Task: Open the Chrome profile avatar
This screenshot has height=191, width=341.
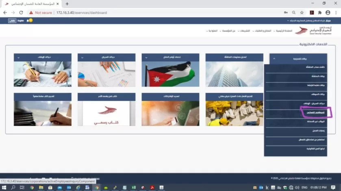Action: 328,13
